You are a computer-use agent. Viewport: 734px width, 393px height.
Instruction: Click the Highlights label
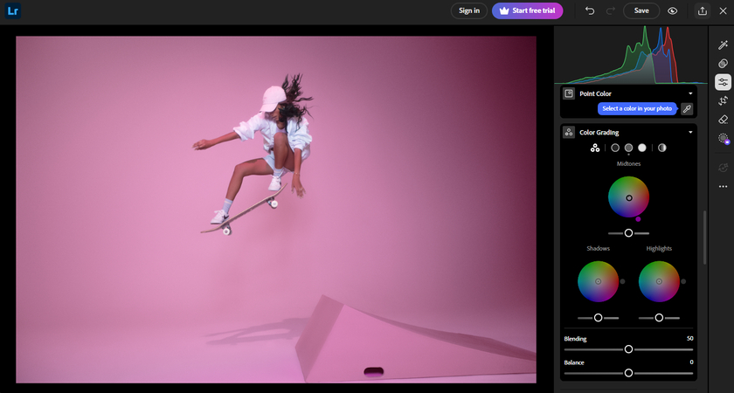click(x=659, y=248)
